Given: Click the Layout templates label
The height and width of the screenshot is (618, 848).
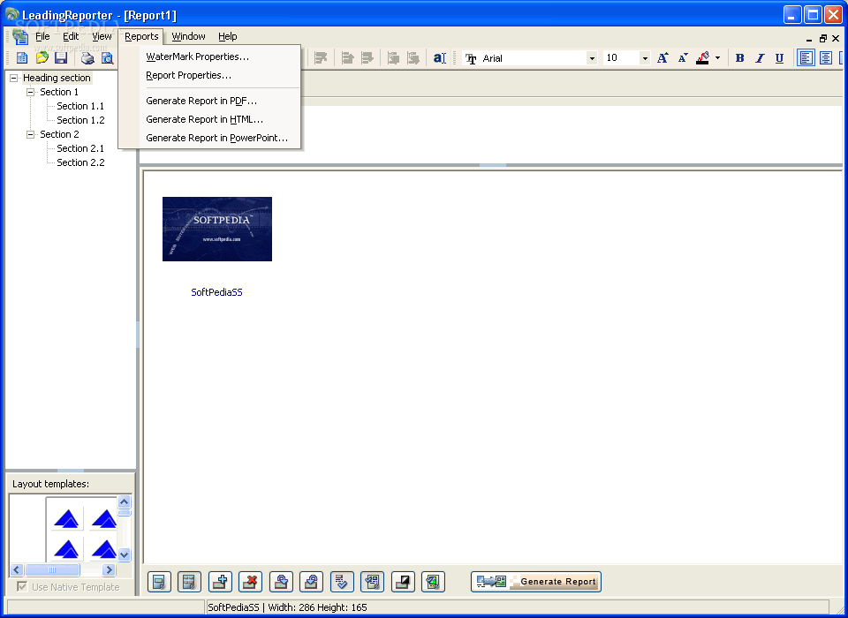Looking at the screenshot, I should tap(51, 484).
